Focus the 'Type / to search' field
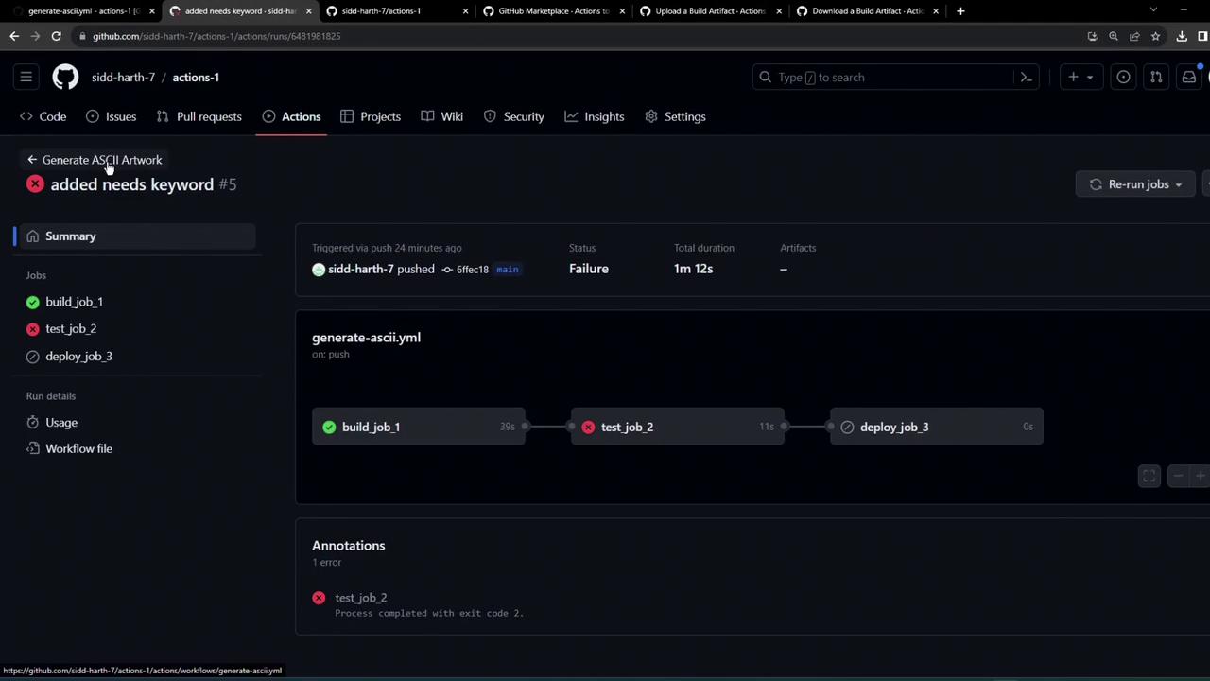1210x681 pixels. (895, 78)
